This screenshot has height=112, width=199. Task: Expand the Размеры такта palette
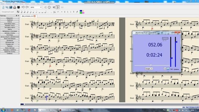10,26
